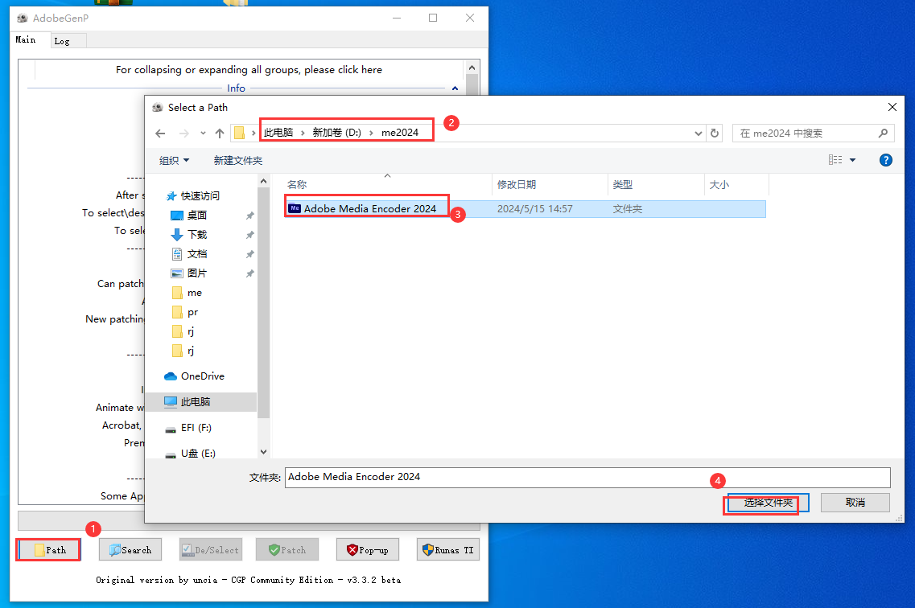Click navigation pane scroll-up arrow
Viewport: 915px width, 608px height.
264,181
